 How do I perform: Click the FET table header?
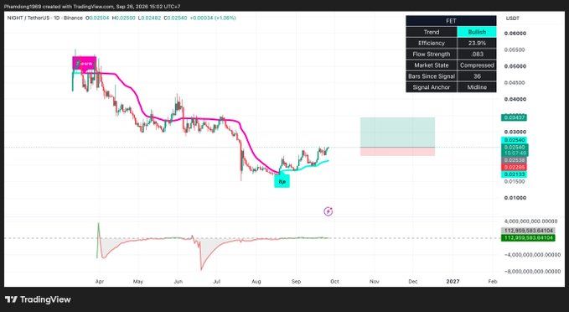(x=451, y=21)
